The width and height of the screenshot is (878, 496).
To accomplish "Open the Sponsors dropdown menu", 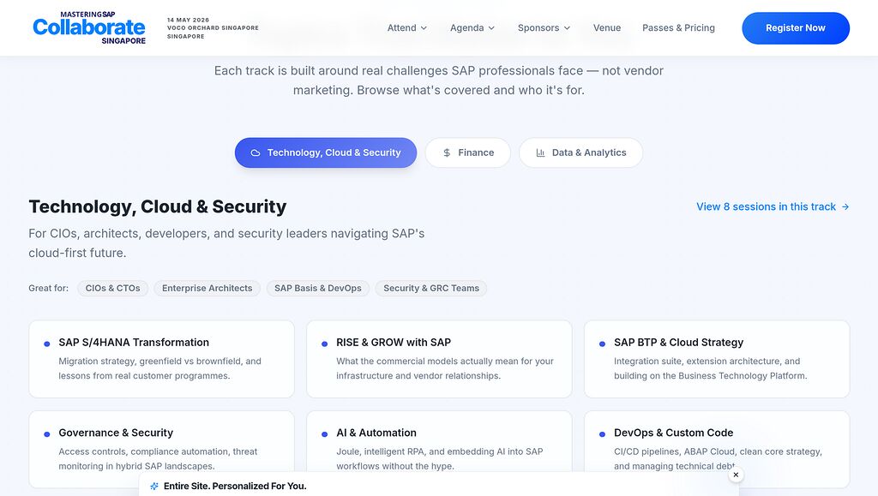I will pos(544,28).
